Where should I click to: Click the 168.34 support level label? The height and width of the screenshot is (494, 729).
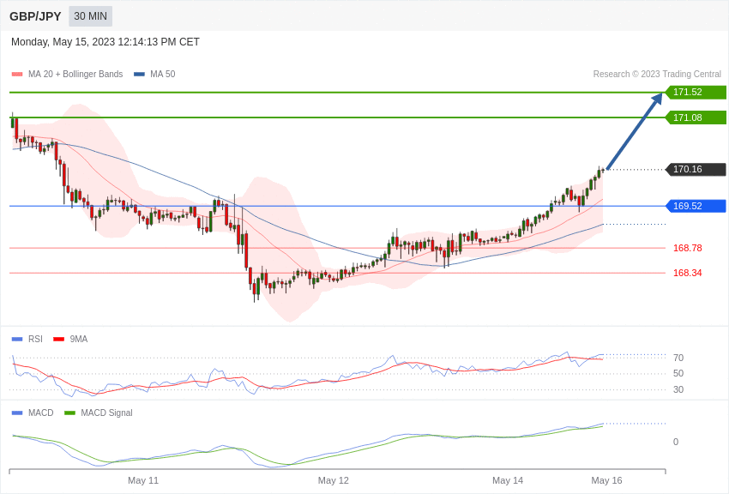(x=688, y=273)
